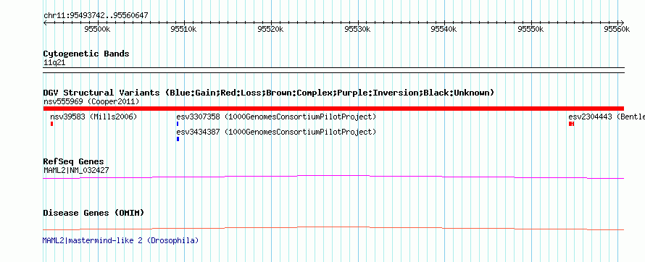This screenshot has height=262, width=645.
Task: Select the DGV Structural Variants track title
Action: click(x=269, y=93)
